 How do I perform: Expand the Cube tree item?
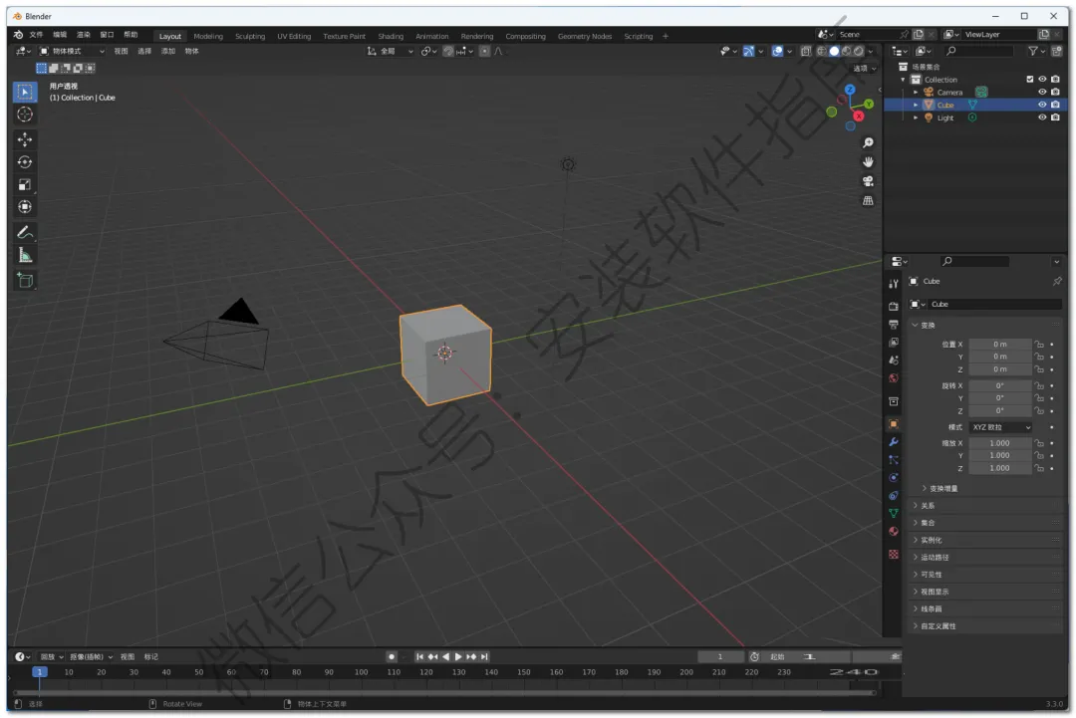(x=916, y=105)
